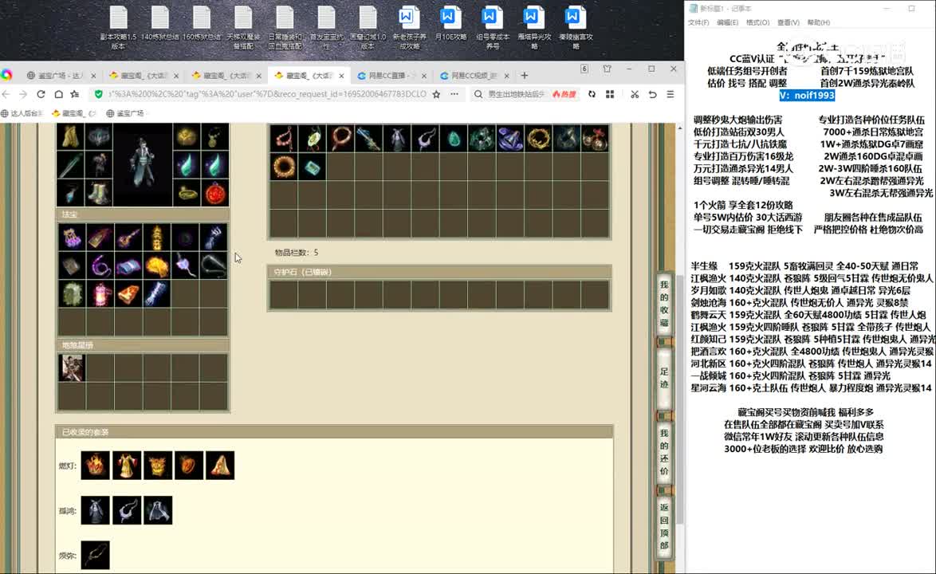Bookmark page with address bar star

click(436, 94)
